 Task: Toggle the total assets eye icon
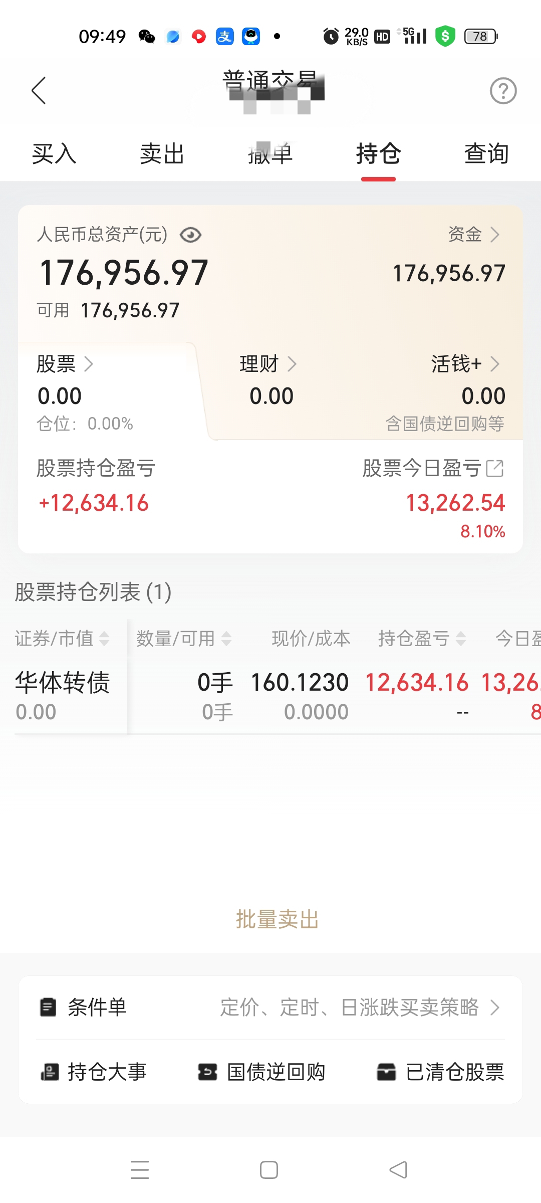pos(190,235)
